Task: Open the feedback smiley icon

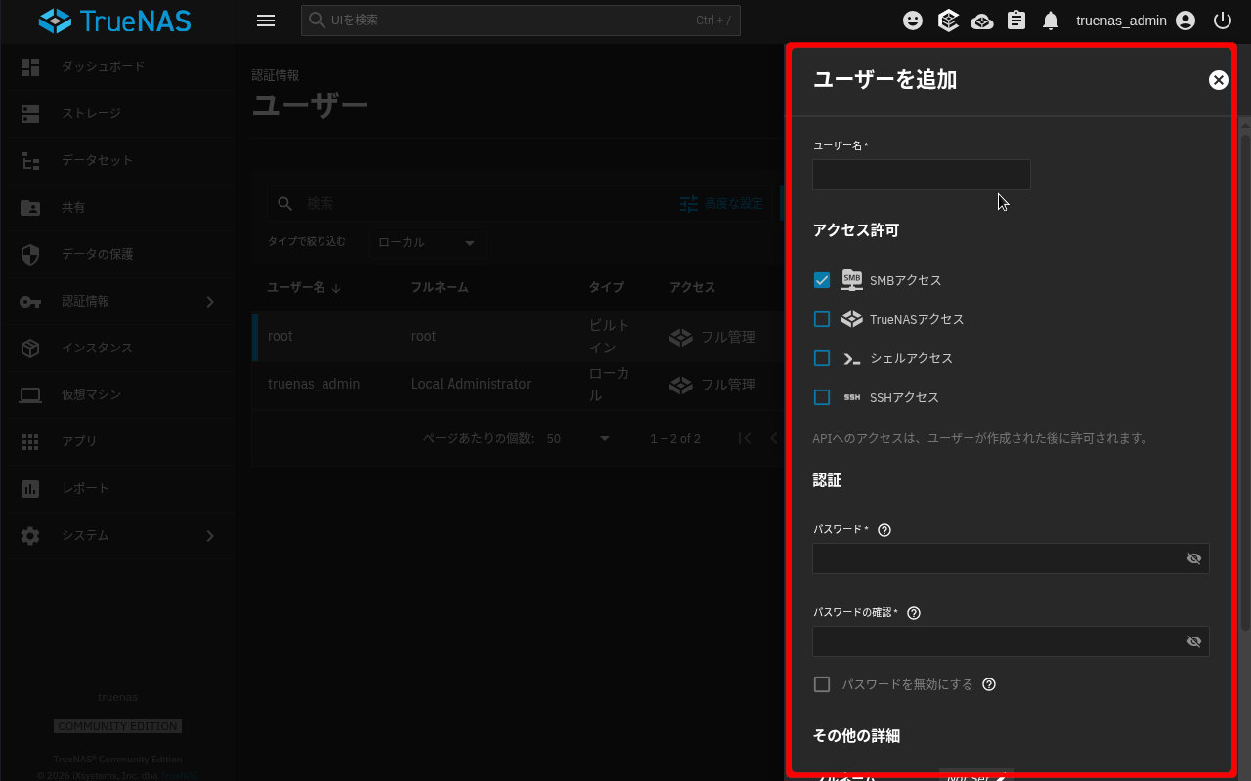Action: coord(913,21)
